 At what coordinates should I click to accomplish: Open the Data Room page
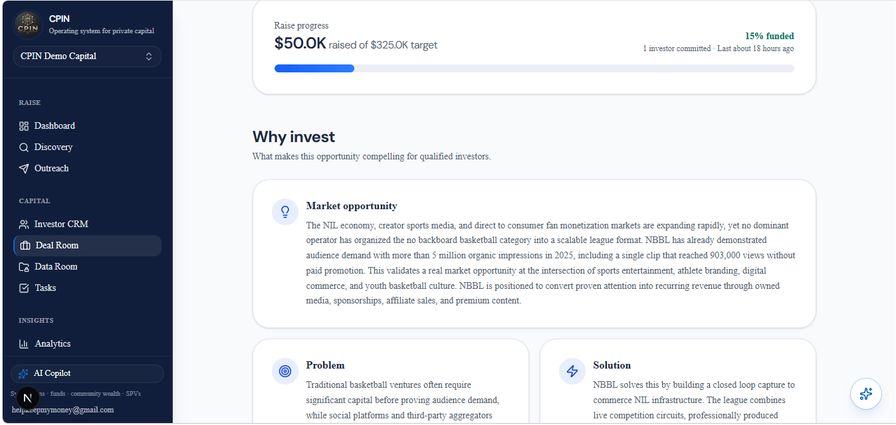click(x=87, y=267)
